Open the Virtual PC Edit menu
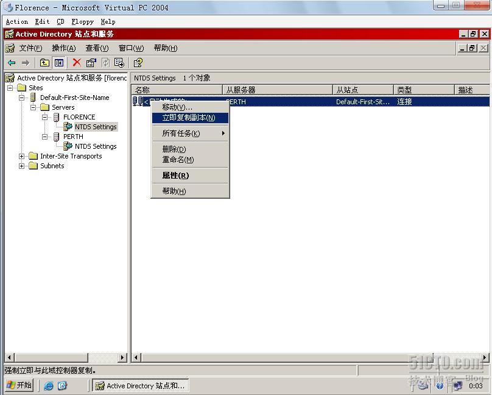The image size is (492, 395). point(43,22)
